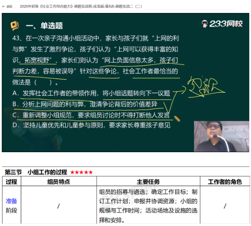251x226 pixels.
Task: Click the 第三节 小组工作的过程 heading
Action: pos(36,172)
